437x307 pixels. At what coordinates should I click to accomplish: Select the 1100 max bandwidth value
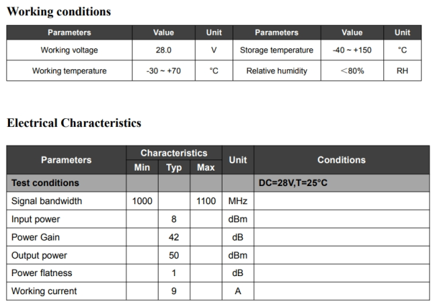coord(206,201)
